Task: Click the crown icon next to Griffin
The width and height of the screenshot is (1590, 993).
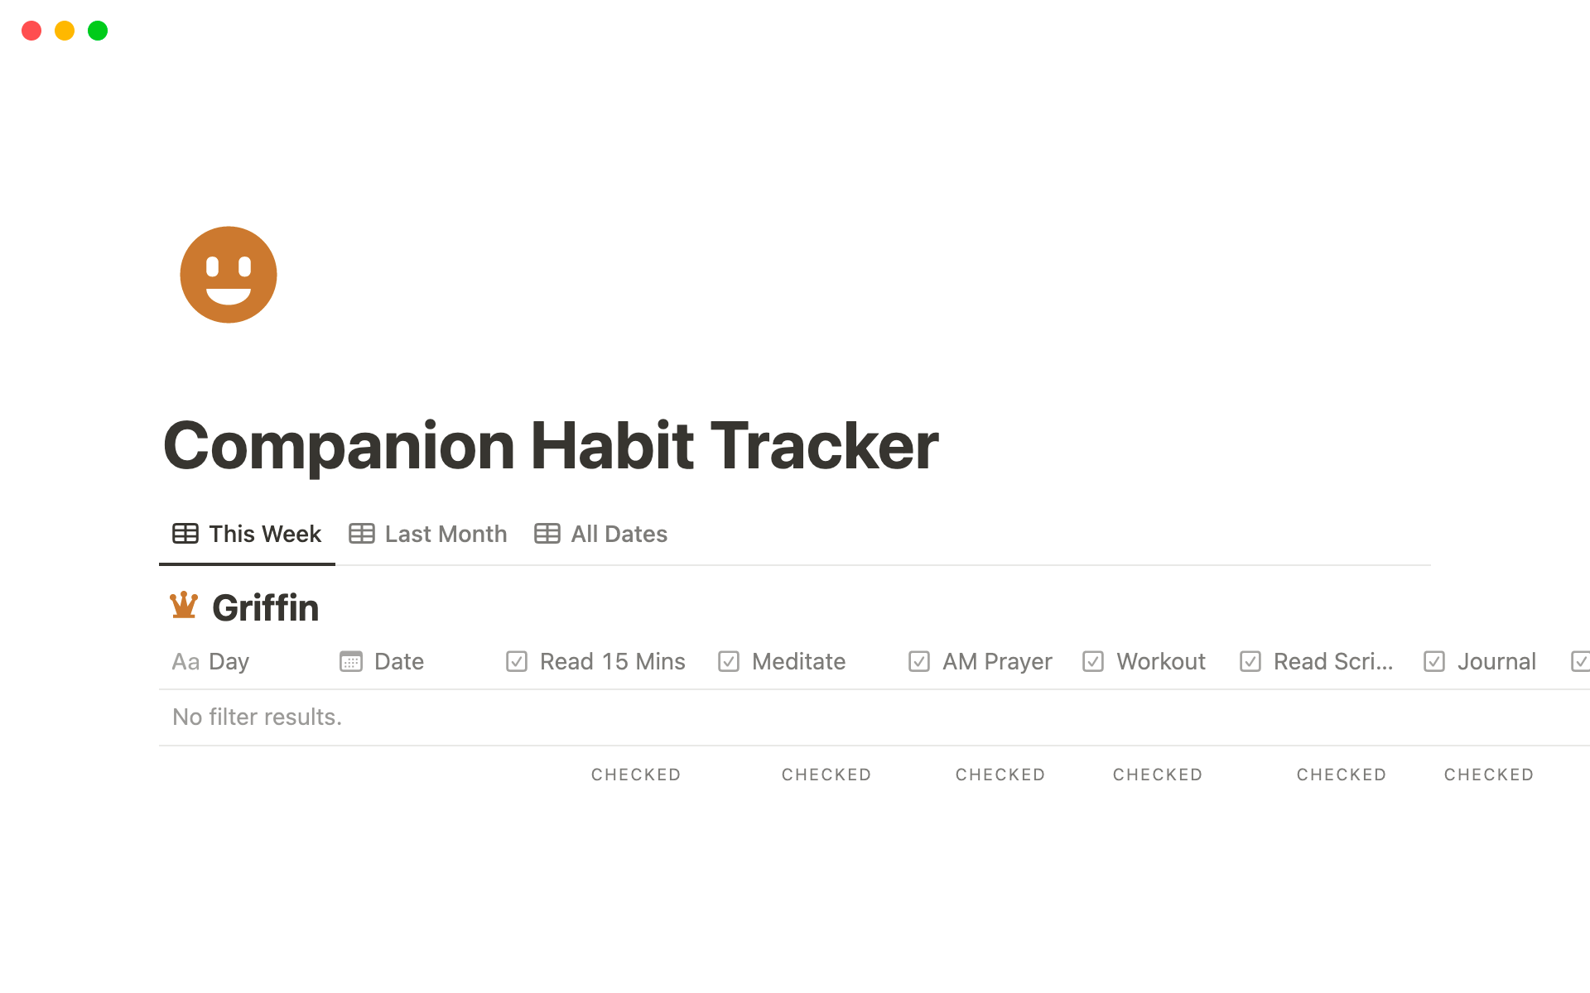Action: [185, 607]
